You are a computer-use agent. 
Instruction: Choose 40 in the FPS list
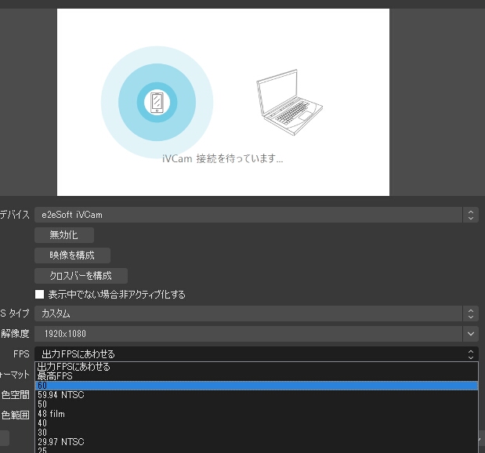(x=256, y=423)
